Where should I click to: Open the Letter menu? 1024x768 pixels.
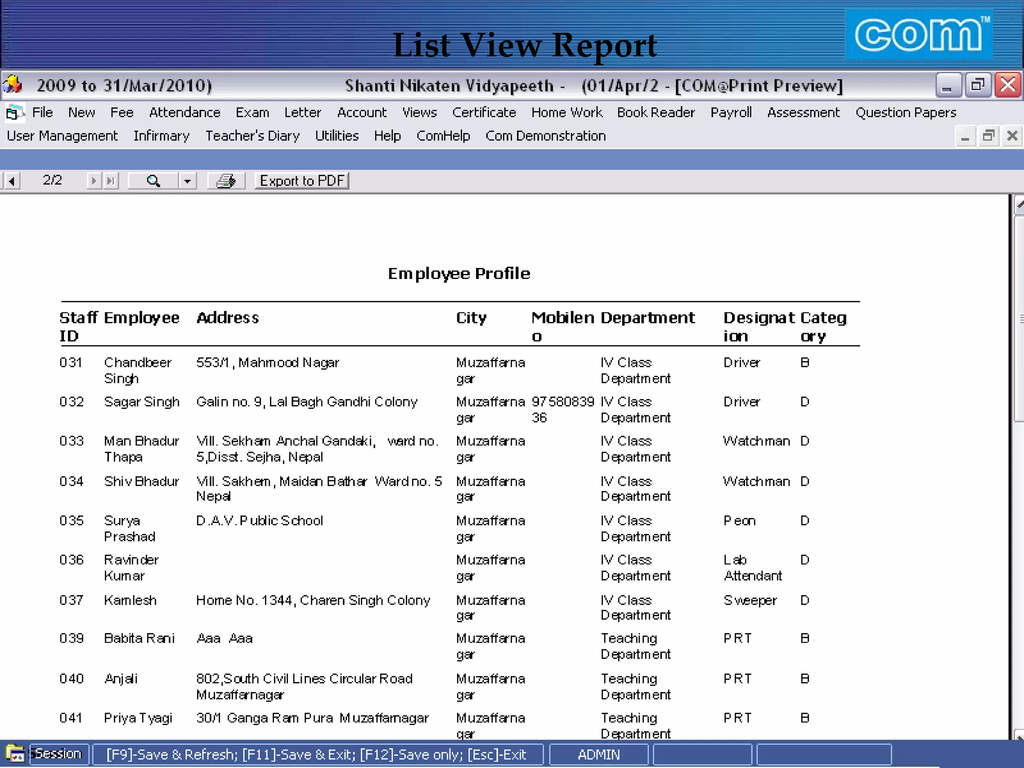302,112
